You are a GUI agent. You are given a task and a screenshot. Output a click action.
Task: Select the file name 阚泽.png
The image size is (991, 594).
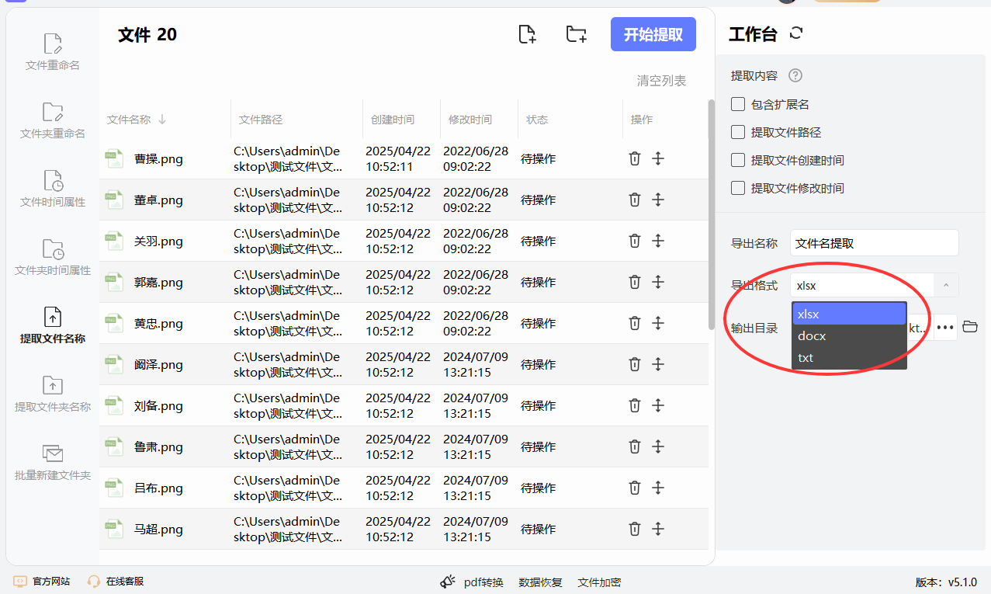pos(158,365)
